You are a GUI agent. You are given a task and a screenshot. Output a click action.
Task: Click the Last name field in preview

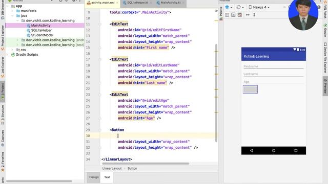(273, 74)
